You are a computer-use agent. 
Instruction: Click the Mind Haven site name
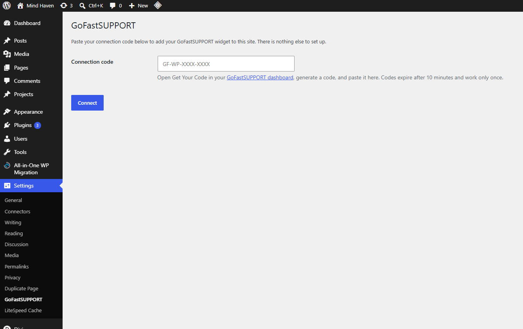tap(40, 6)
